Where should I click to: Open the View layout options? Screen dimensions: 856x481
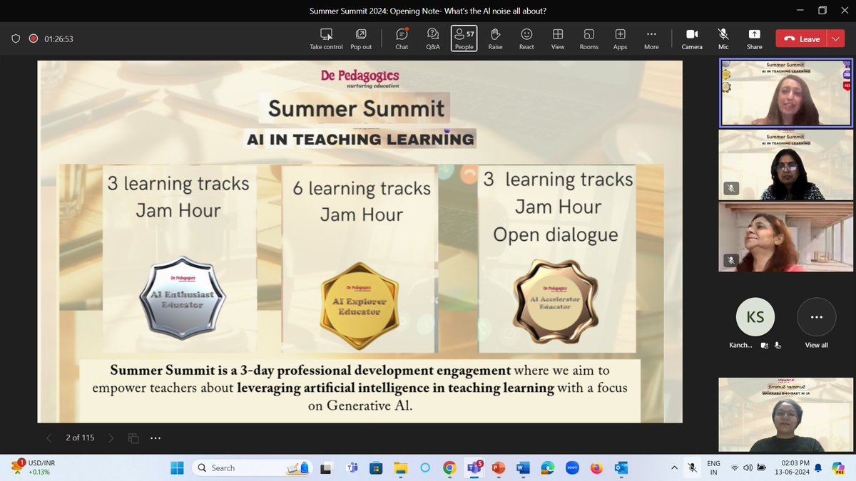click(x=557, y=37)
